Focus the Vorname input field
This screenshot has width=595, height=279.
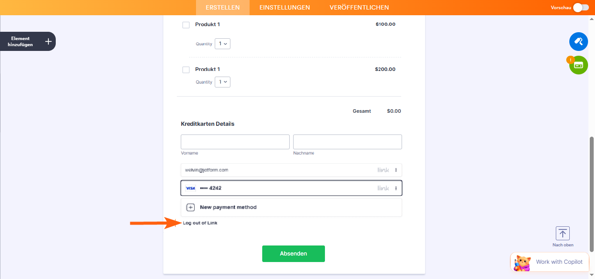235,142
